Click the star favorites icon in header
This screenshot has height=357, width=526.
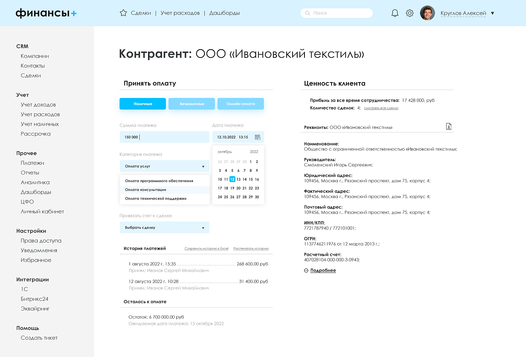[123, 13]
